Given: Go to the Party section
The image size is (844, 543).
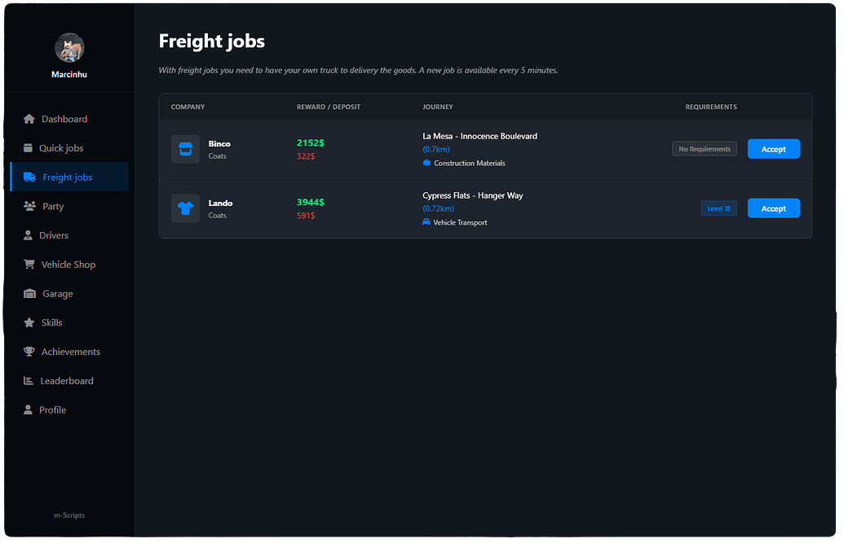Looking at the screenshot, I should pyautogui.click(x=68, y=206).
